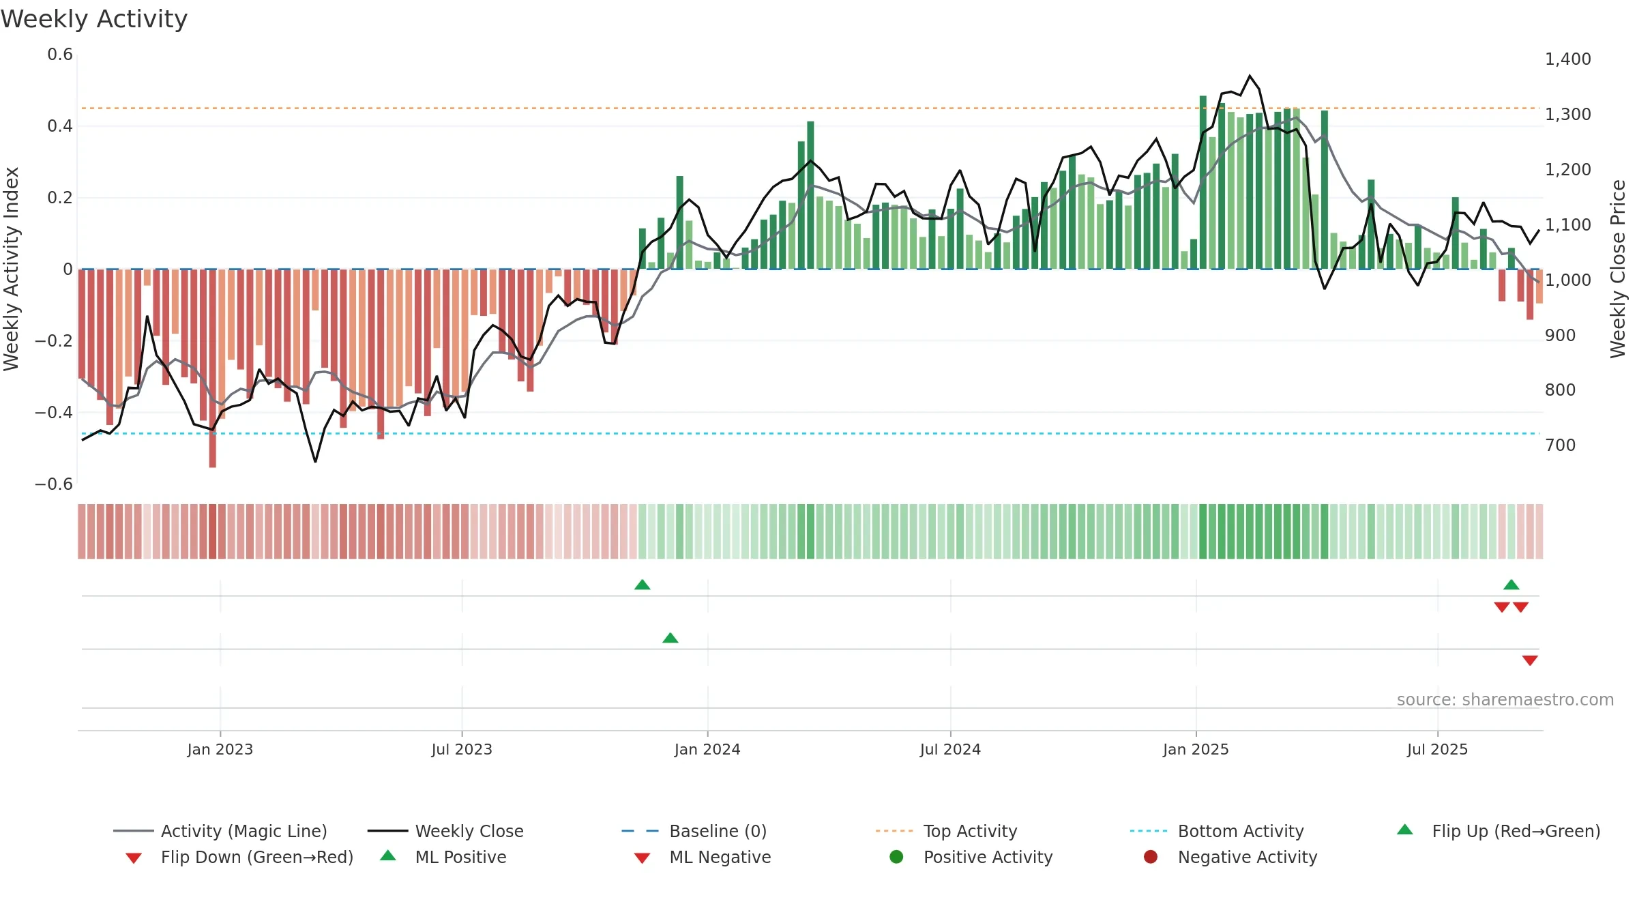This screenshot has height=921, width=1637.
Task: Click the Jan 2025 x-axis label
Action: click(1196, 749)
